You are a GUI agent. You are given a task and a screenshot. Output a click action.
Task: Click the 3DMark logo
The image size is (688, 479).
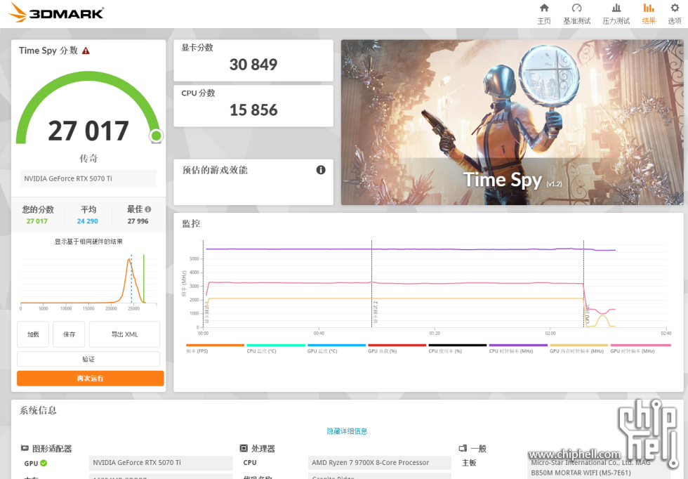[x=56, y=13]
